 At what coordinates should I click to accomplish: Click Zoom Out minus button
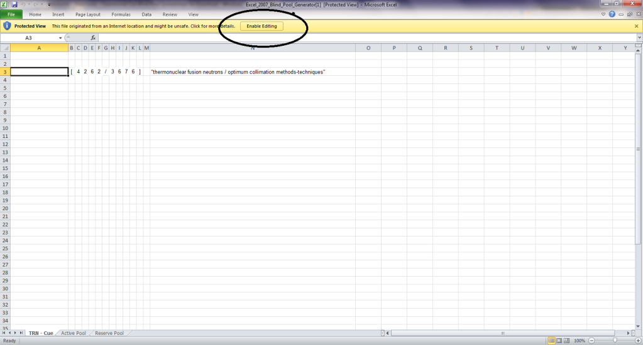(x=591, y=341)
